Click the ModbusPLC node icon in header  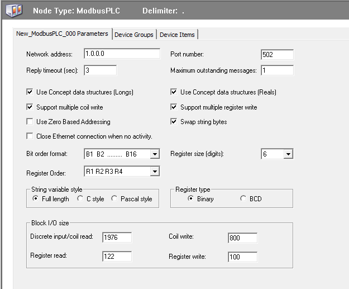(13, 11)
